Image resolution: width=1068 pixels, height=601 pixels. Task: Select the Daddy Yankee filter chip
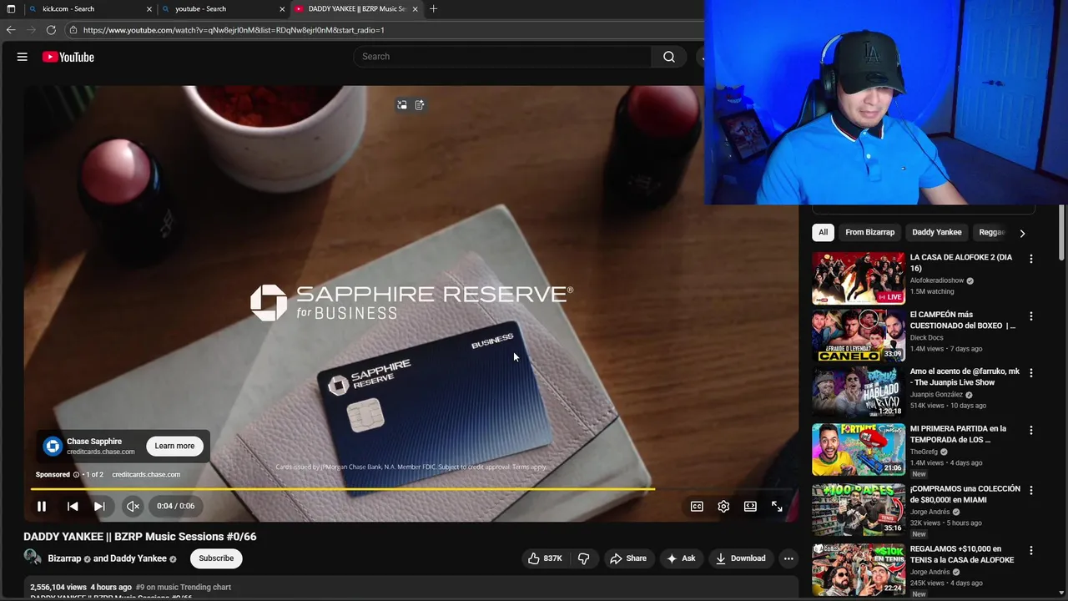point(937,232)
